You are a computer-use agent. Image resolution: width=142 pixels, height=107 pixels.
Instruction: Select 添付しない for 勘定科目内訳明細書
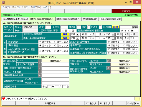click(124, 42)
